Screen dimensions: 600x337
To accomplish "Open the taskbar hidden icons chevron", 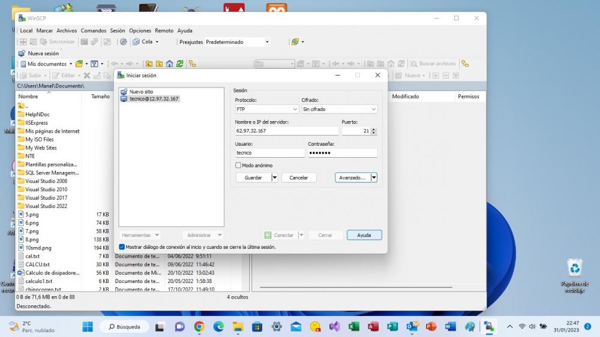I will click(509, 327).
